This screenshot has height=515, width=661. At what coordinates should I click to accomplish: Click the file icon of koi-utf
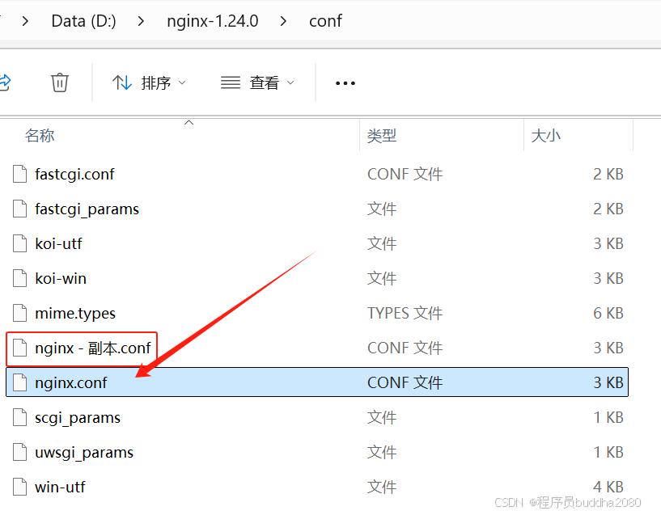[19, 243]
